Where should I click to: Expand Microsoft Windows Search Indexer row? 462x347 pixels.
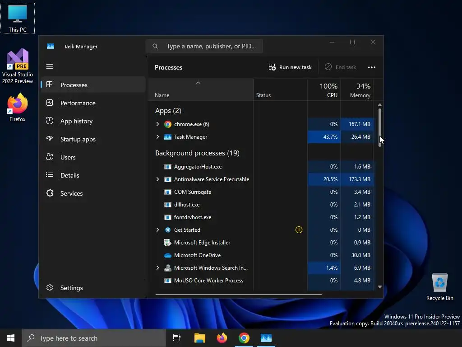coord(157,268)
